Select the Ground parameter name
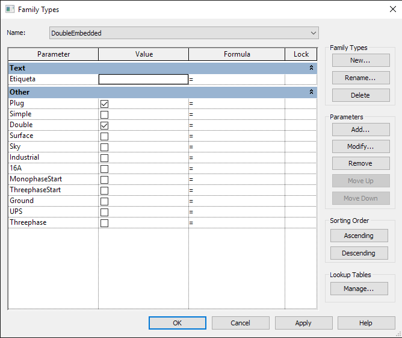Image resolution: width=402 pixels, height=338 pixels. click(x=22, y=201)
